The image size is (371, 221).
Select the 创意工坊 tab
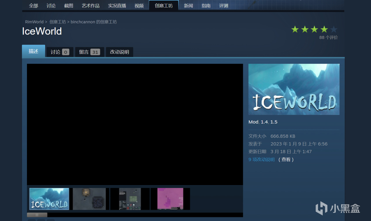164,6
